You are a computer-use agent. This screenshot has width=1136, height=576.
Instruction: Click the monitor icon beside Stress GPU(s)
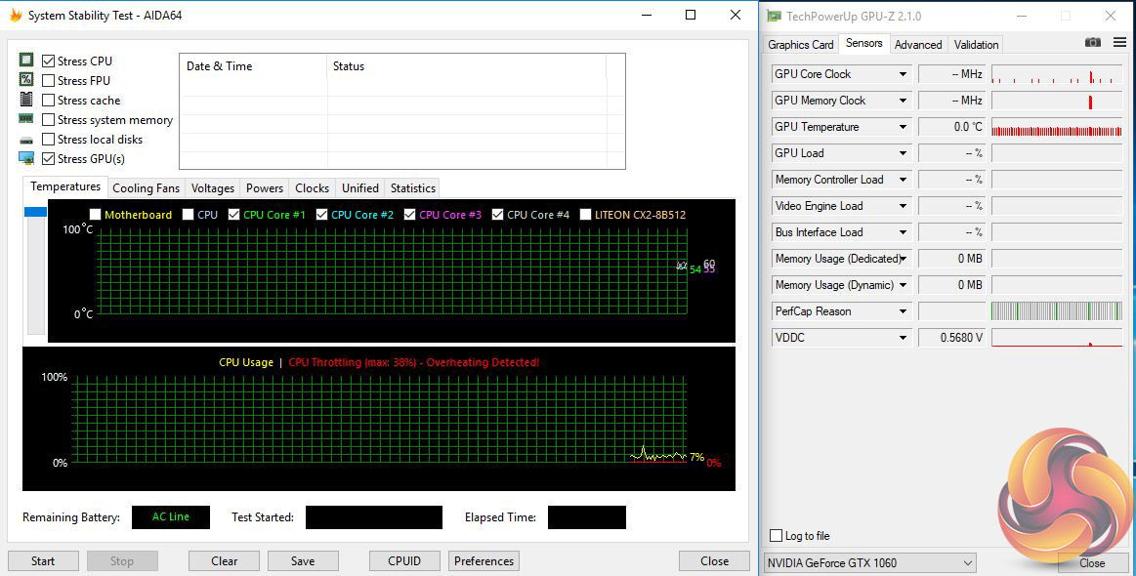click(x=26, y=158)
